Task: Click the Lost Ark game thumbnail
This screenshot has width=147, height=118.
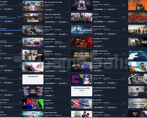Action: 82,18
